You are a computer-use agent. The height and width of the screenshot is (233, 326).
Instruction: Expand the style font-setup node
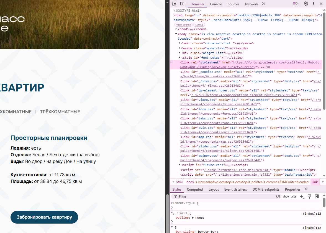(179, 58)
